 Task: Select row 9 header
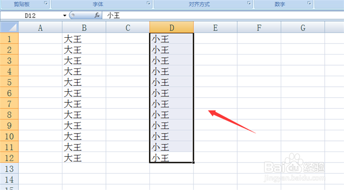[x=9, y=125]
